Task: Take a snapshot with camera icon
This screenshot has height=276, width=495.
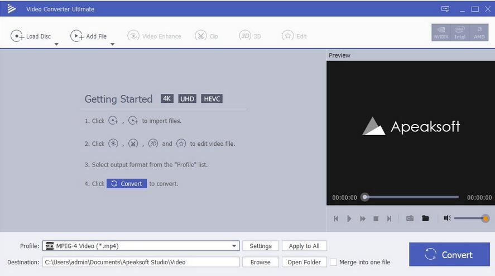Action: click(x=410, y=218)
